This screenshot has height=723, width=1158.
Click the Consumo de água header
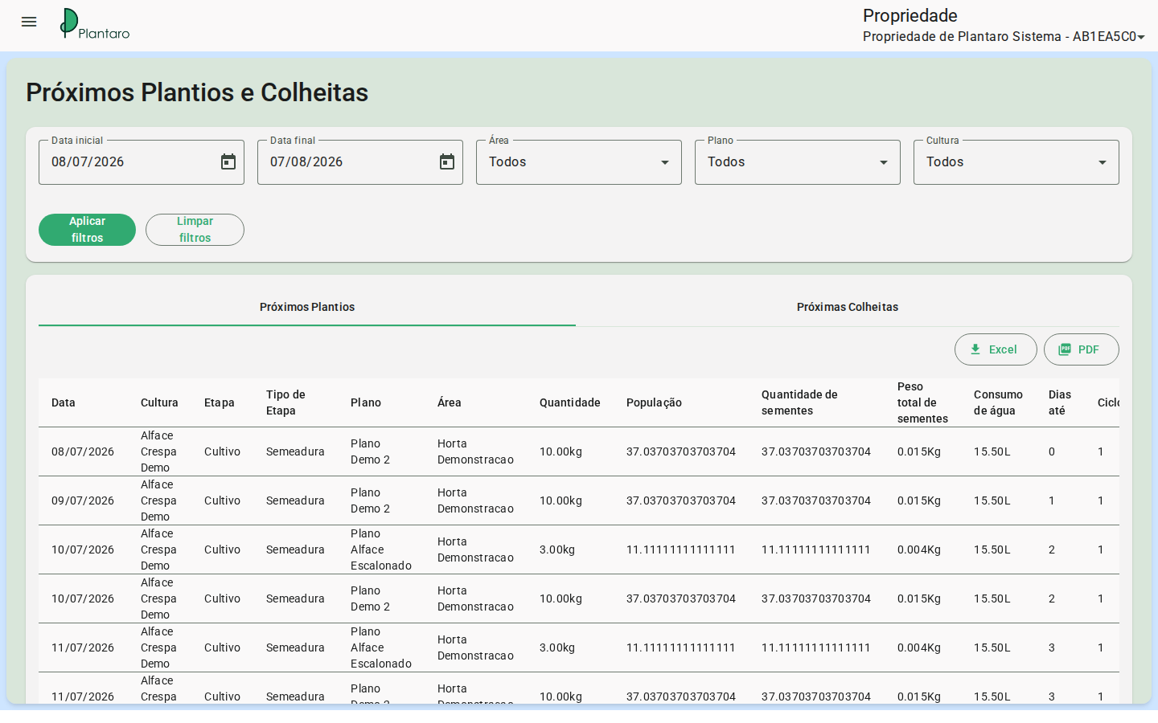click(x=998, y=402)
